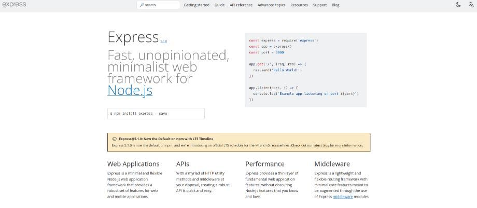
Task: Open the Advanced topics menu
Action: tap(271, 5)
